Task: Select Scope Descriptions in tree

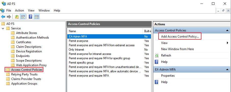Action: (x=29, y=60)
